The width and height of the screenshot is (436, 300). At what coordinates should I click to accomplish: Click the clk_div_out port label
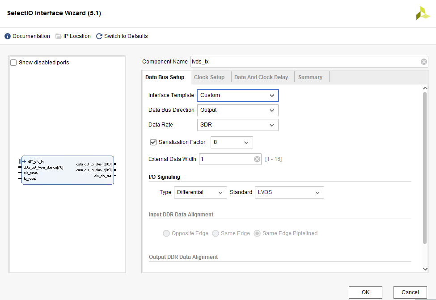pyautogui.click(x=103, y=176)
